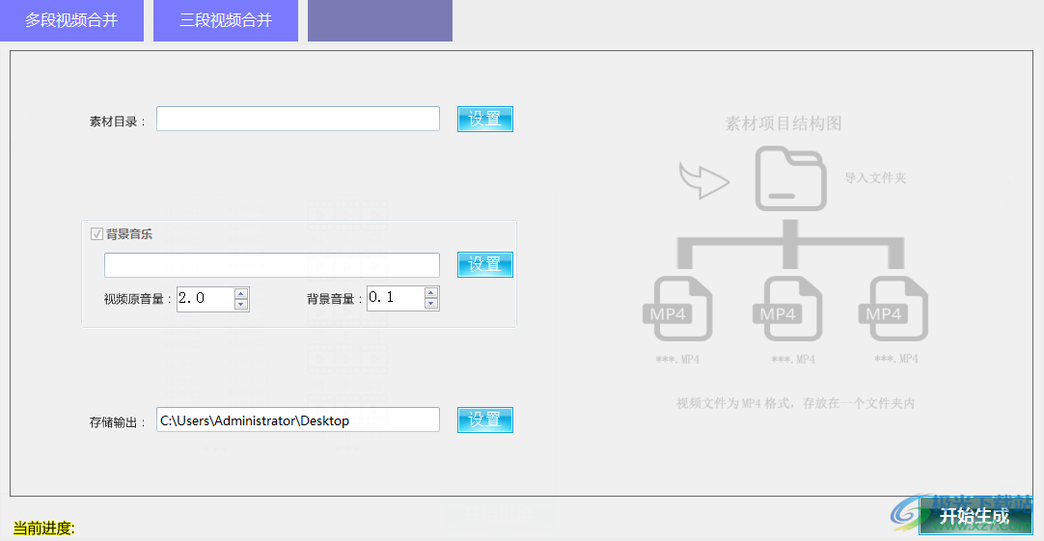Click the 视频原音量 value field

[x=206, y=298]
